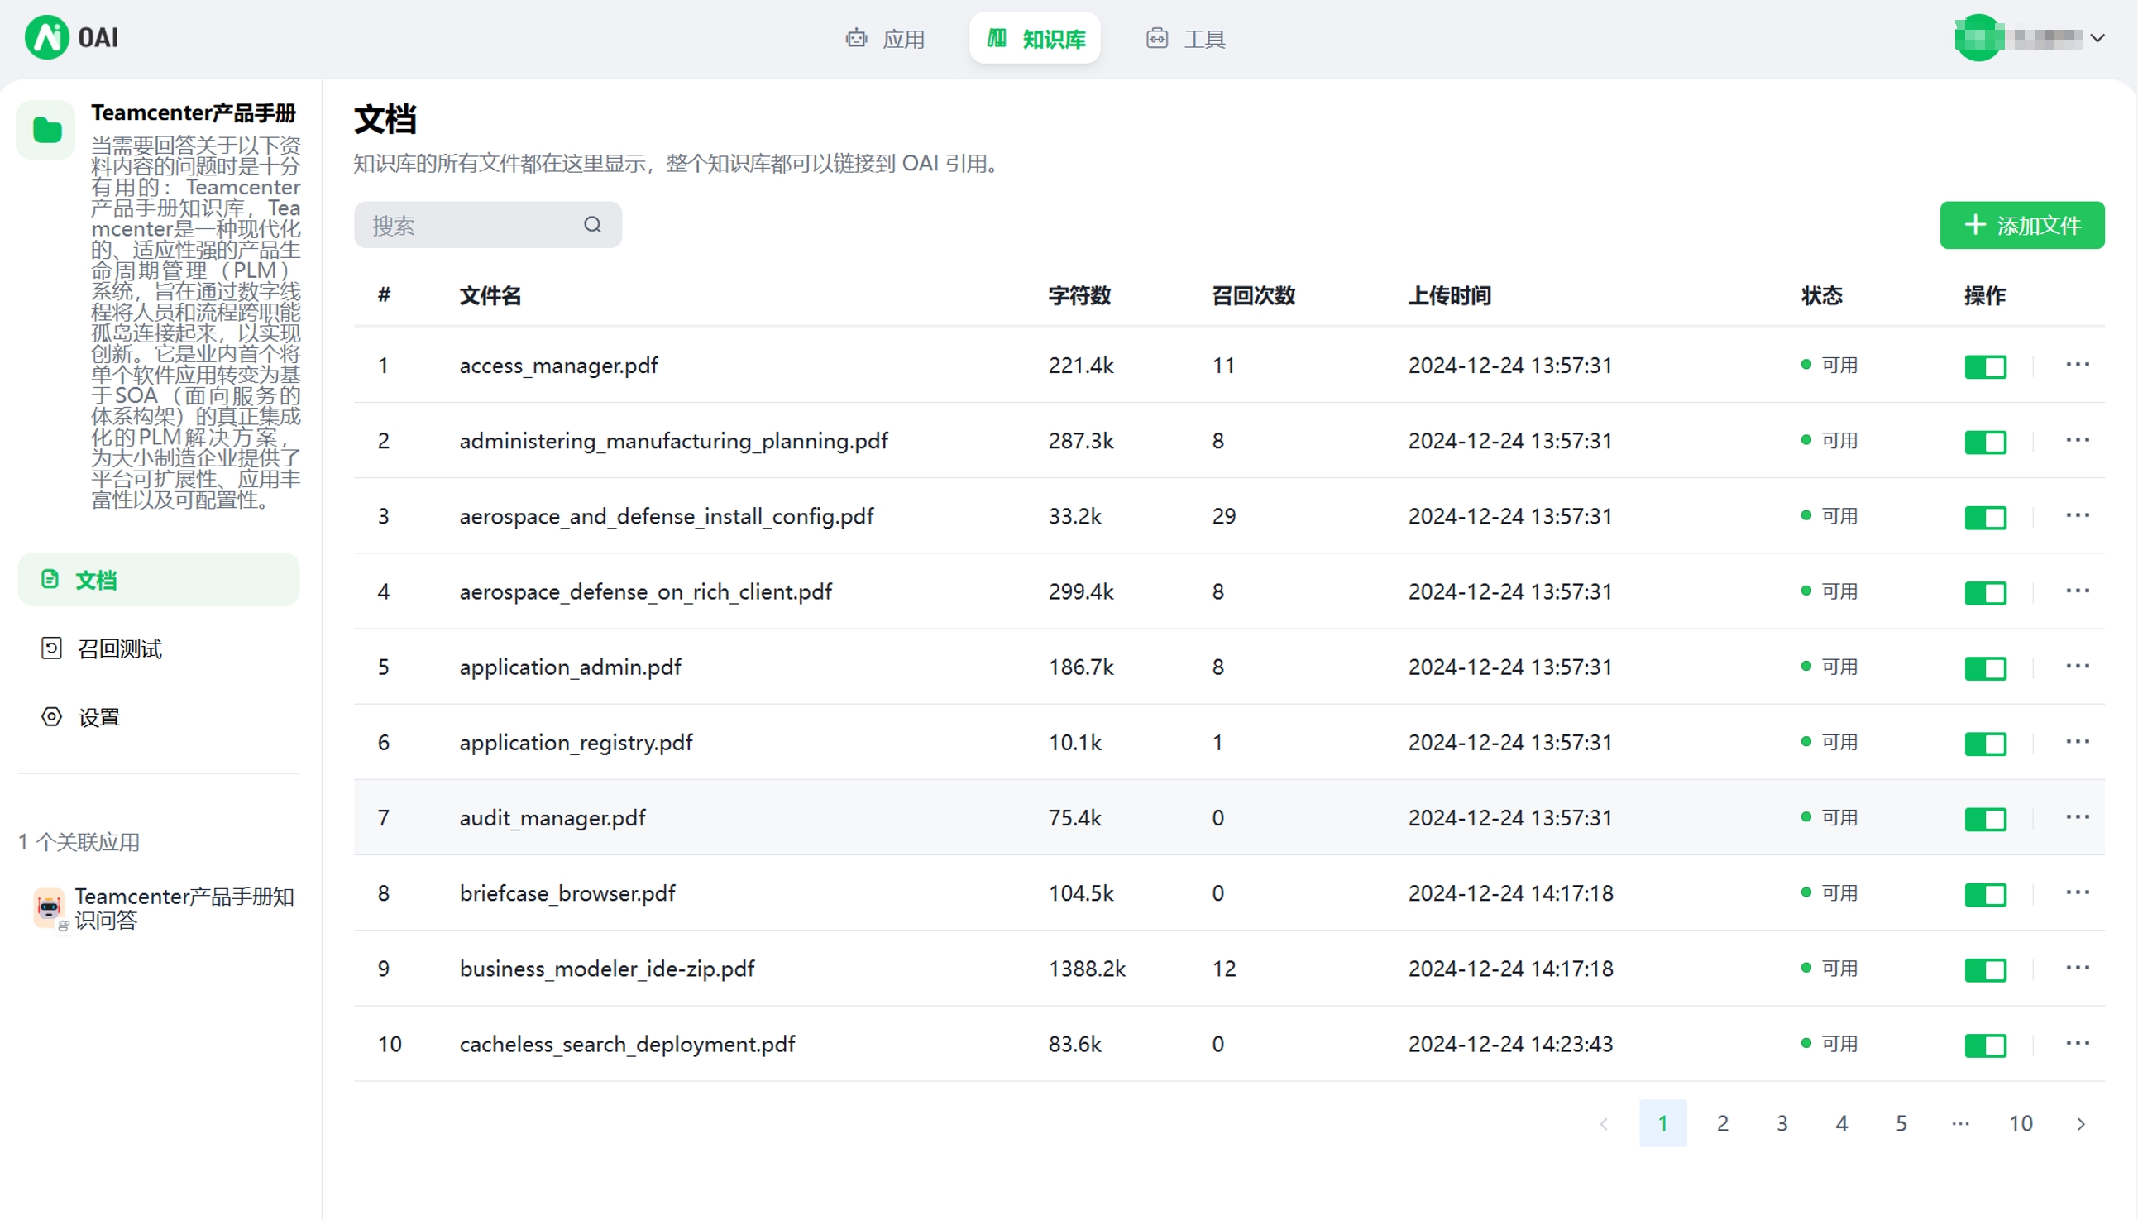Click file name administering_manufacturing_planning.pdf
Image resolution: width=2138 pixels, height=1220 pixels.
coord(673,441)
